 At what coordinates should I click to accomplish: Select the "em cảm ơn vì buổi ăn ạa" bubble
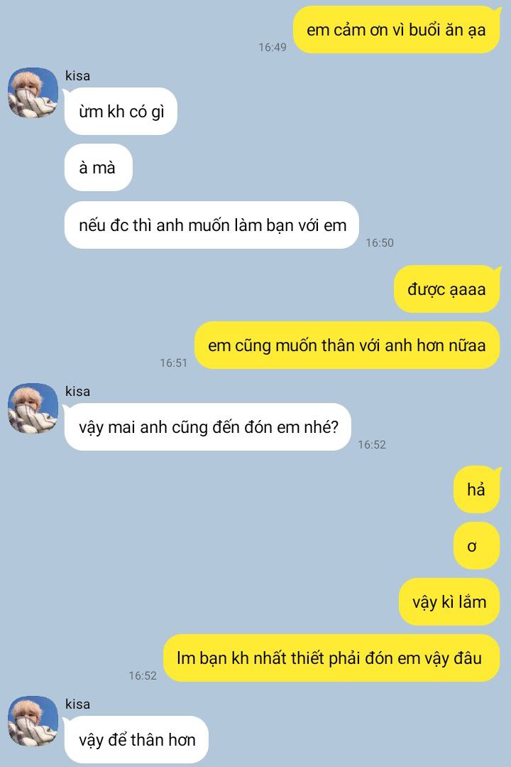click(397, 30)
